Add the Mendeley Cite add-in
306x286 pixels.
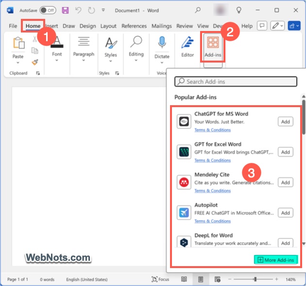285,182
